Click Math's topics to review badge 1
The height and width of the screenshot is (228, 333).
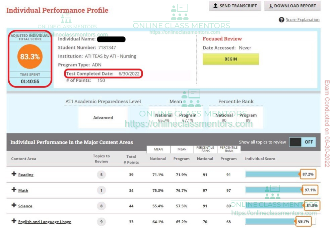[101, 190]
